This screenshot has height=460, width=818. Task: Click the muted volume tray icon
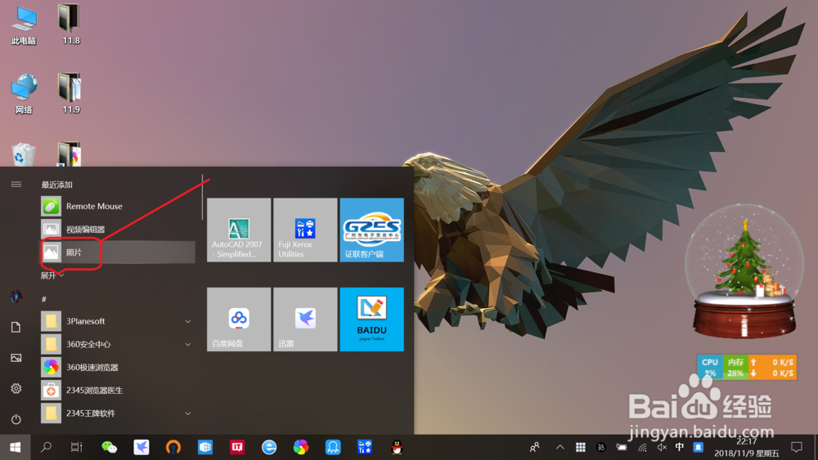662,447
